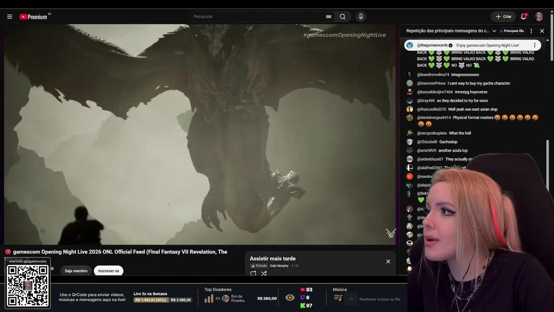
Task: Click @aidenblaze07 chat username
Action: tap(430, 159)
